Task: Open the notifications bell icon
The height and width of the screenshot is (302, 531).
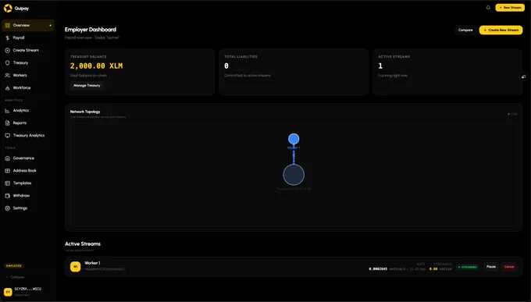Action: [x=488, y=8]
